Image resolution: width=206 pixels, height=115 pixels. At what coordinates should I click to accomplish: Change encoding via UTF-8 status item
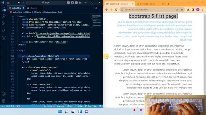(x=69, y=106)
